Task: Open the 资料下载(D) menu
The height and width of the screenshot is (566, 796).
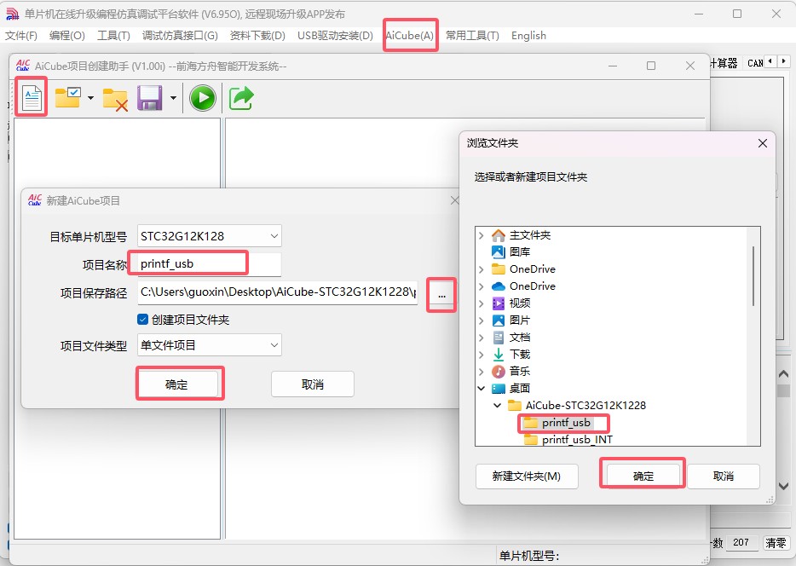Action: [257, 36]
